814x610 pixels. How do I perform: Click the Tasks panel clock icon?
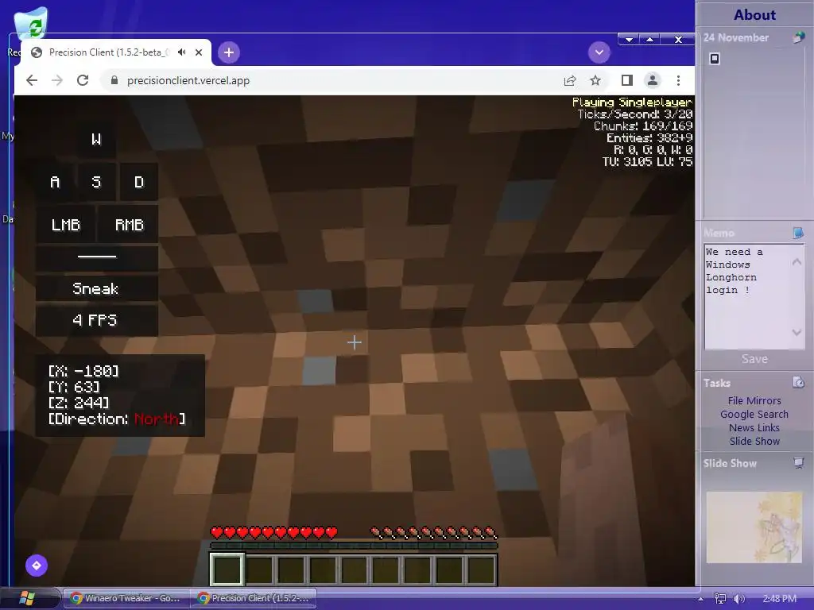(x=798, y=382)
